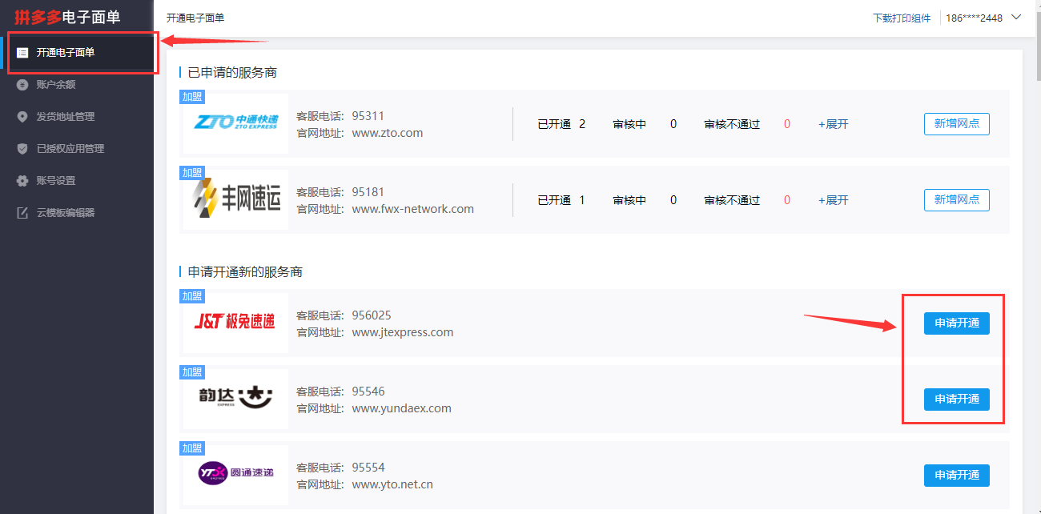This screenshot has height=514, width=1041.
Task: Click 圆通 customer service phone 95554
Action: [368, 468]
